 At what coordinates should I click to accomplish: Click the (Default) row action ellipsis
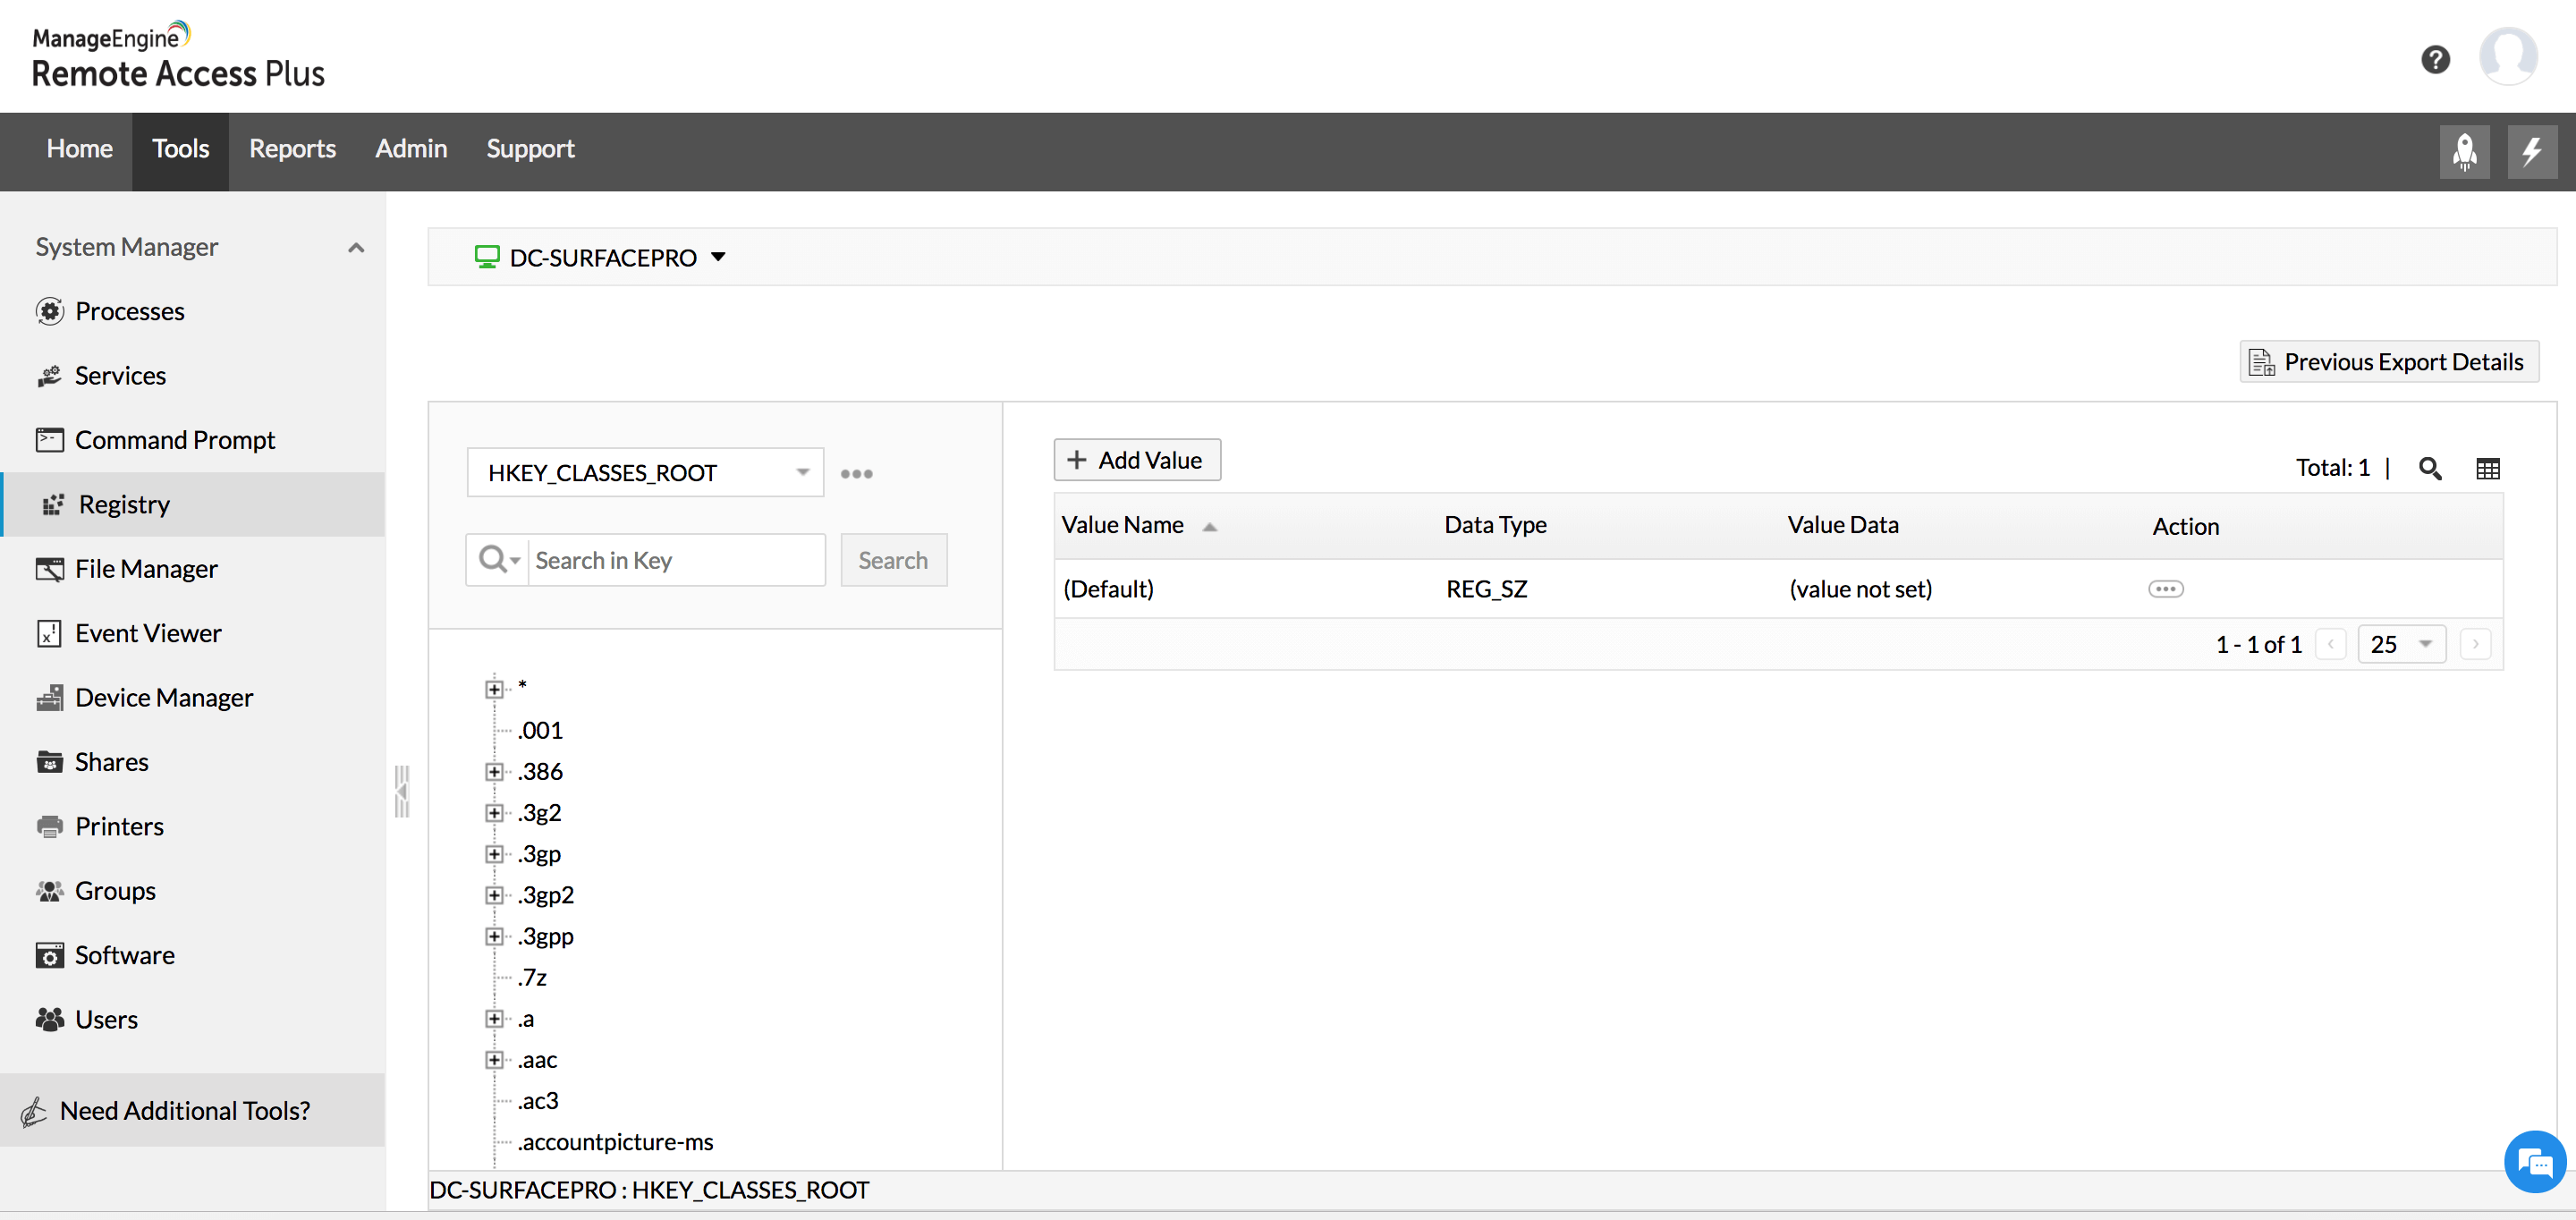point(2165,589)
